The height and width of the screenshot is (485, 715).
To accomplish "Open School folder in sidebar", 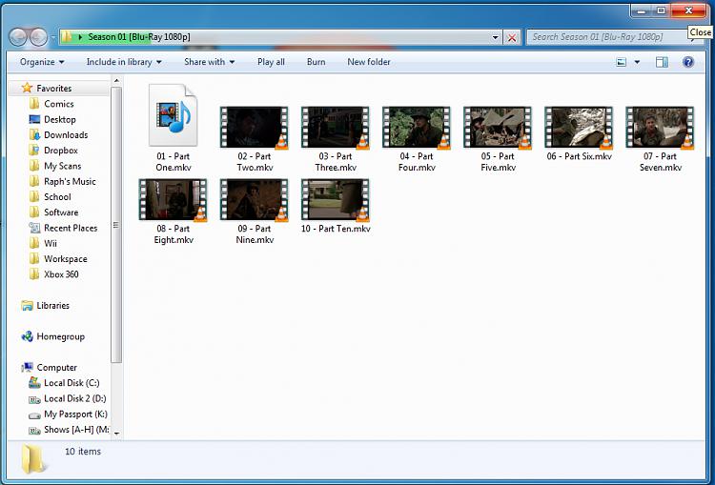I will (x=50, y=197).
